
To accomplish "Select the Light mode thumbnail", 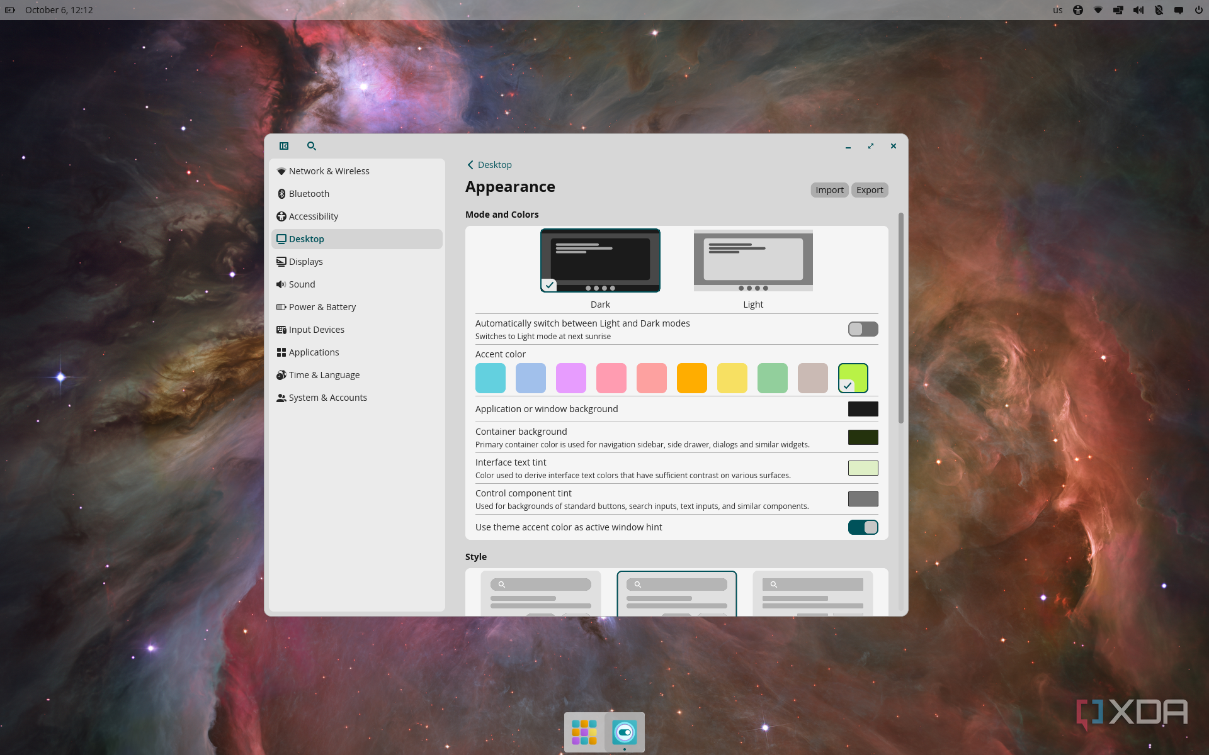I will [x=753, y=260].
